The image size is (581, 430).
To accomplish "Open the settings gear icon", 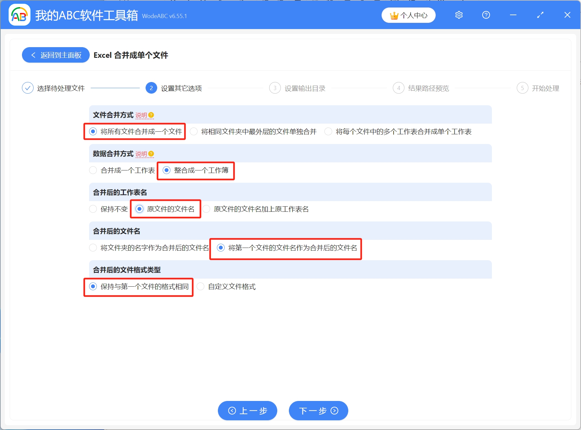I will [x=459, y=15].
